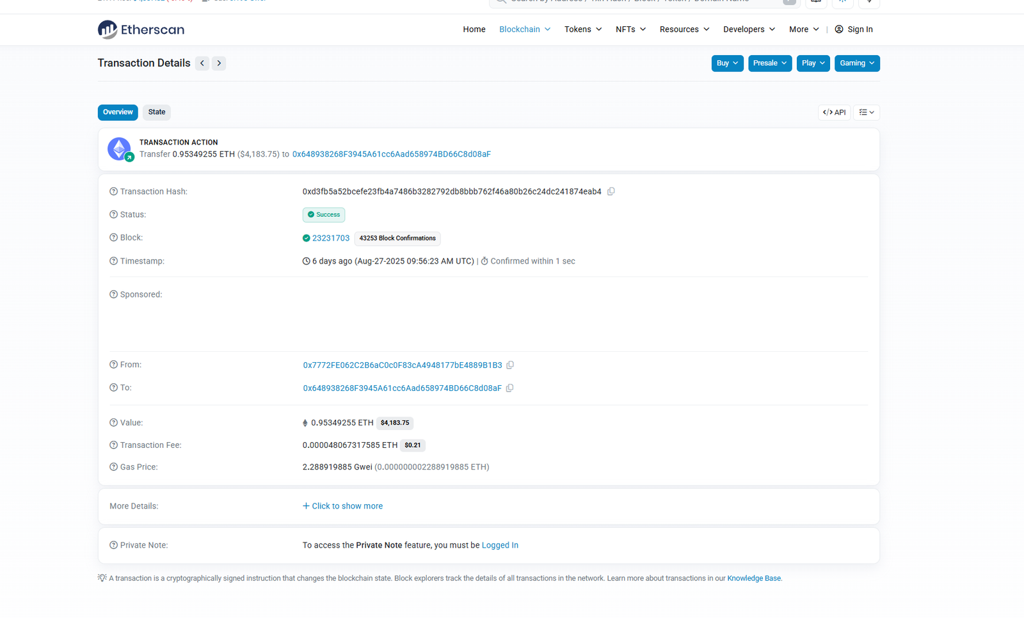1024x618 pixels.
Task: Open the Play dropdown button
Action: [813, 63]
